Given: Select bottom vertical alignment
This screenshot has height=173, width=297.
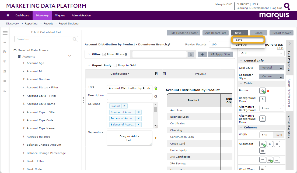Looking at the screenshot, I should click(277, 160).
